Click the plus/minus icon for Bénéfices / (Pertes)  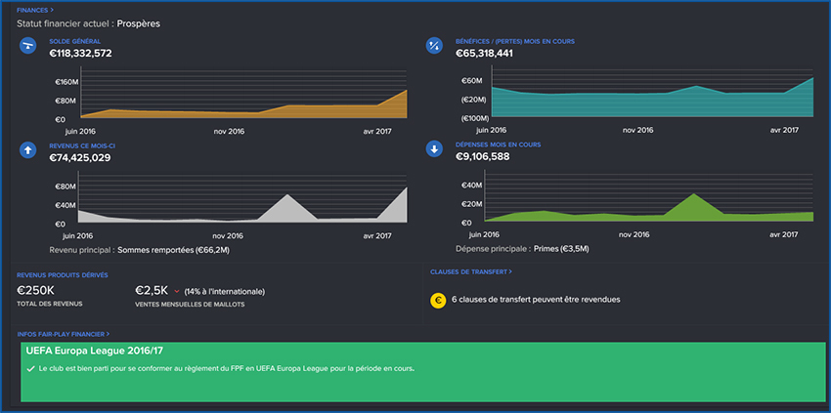[435, 46]
